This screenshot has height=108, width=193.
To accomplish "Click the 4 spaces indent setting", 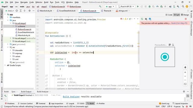I will pyautogui.click(x=177, y=106).
